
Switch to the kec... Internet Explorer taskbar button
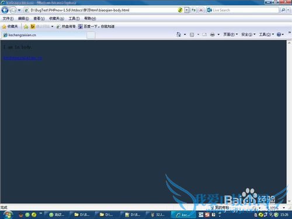tap(183, 215)
